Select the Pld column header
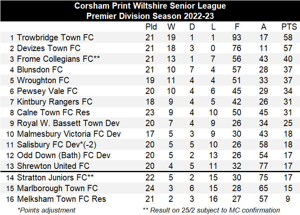The width and height of the screenshot is (300, 215). [151, 27]
